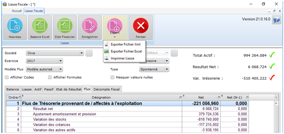The width and height of the screenshot is (284, 134).
Task: Click the Total Actif value 994 264.084
Action: 255,55
